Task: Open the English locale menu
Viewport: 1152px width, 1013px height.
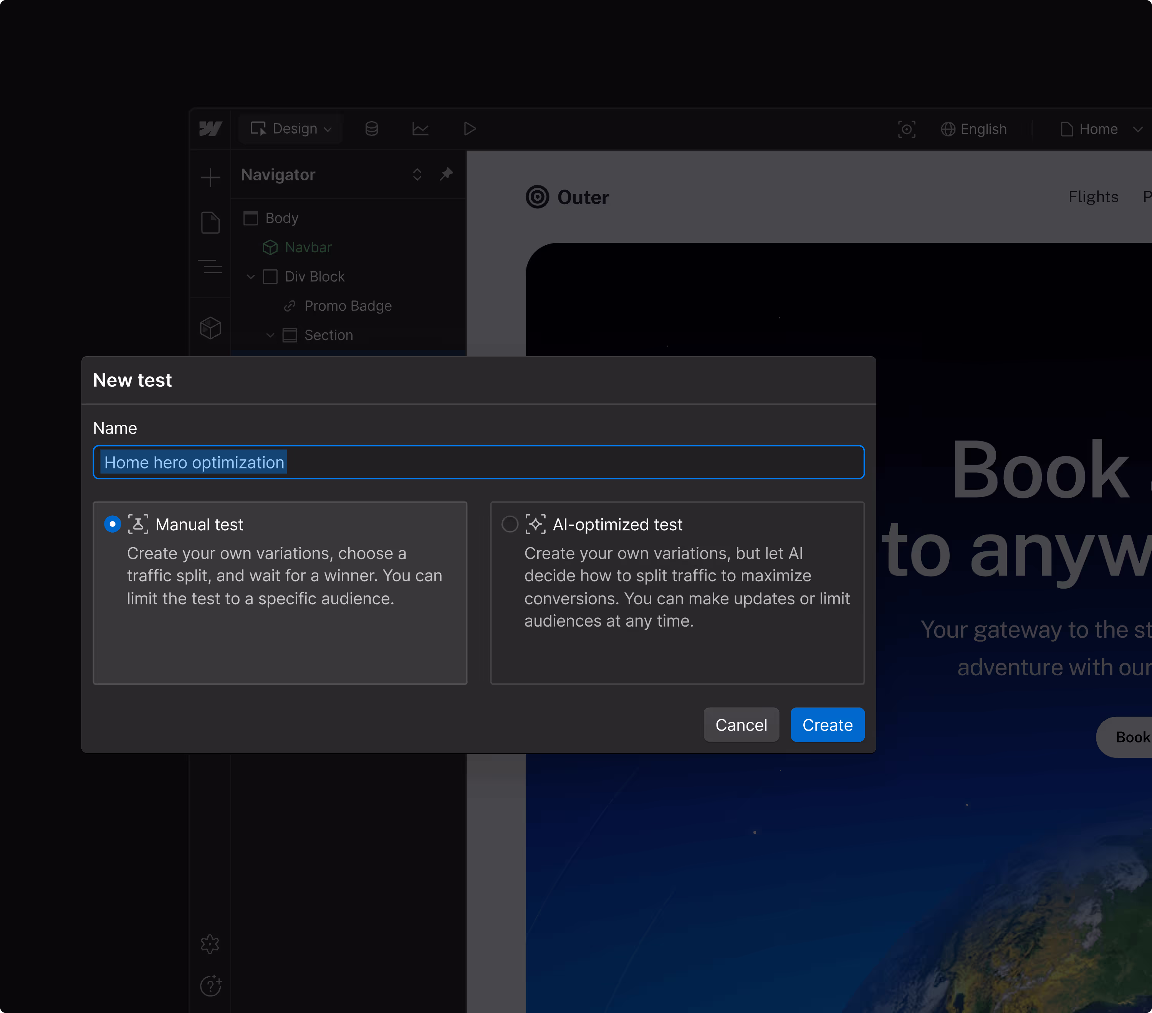Action: pos(974,129)
